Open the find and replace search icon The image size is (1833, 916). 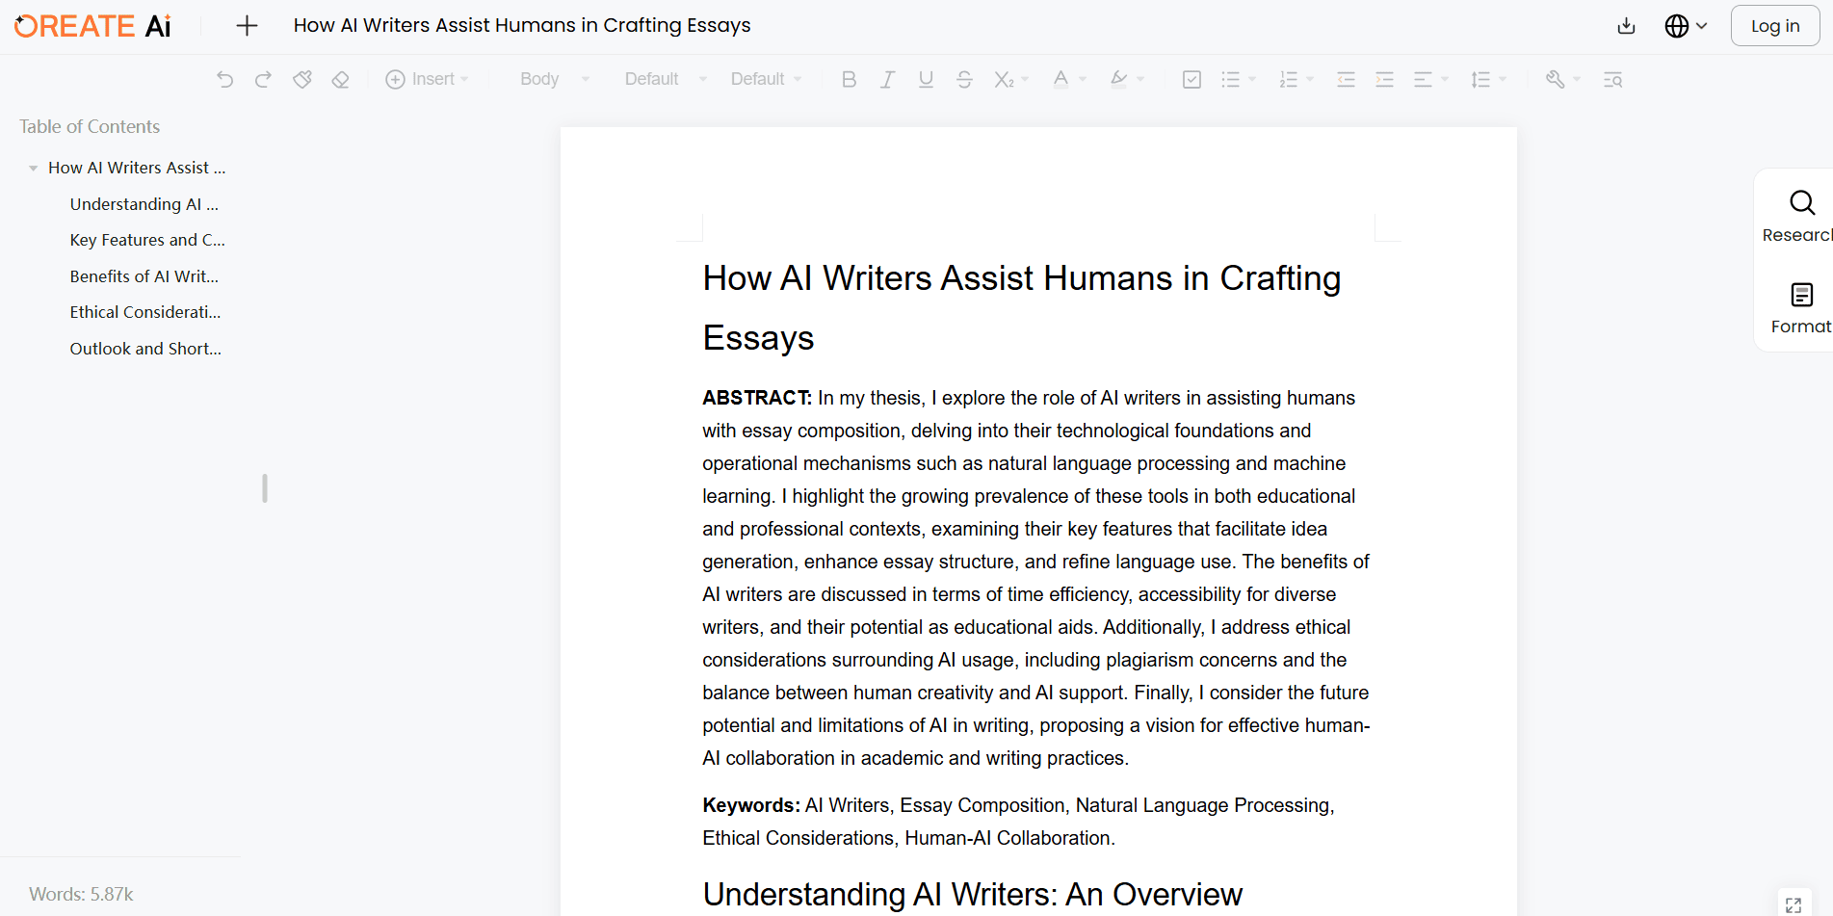[x=1612, y=79]
